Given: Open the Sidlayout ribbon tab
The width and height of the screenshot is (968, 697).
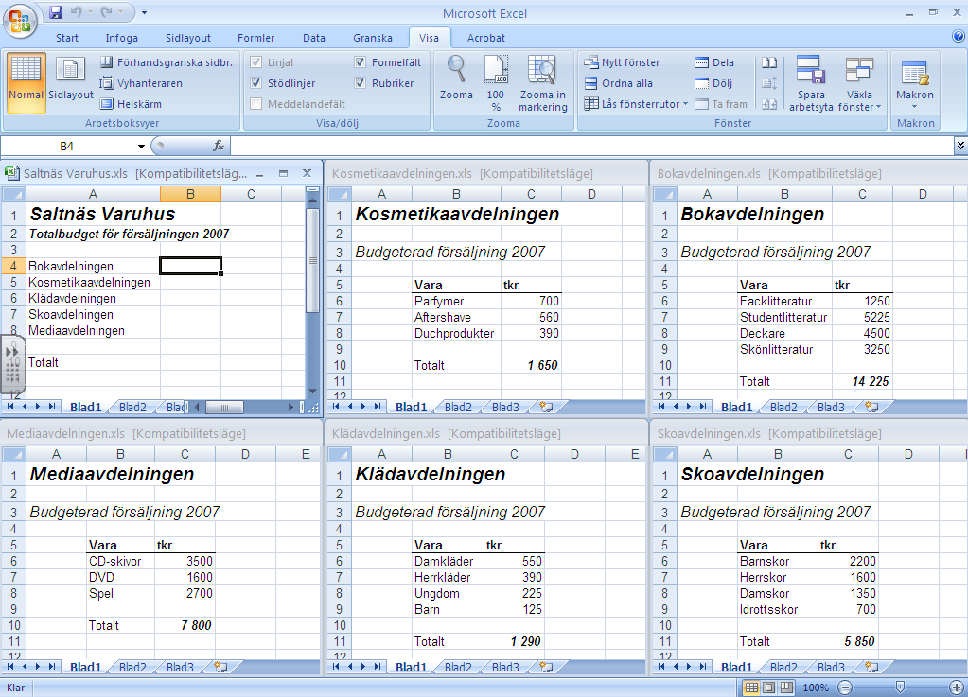Looking at the screenshot, I should point(188,38).
